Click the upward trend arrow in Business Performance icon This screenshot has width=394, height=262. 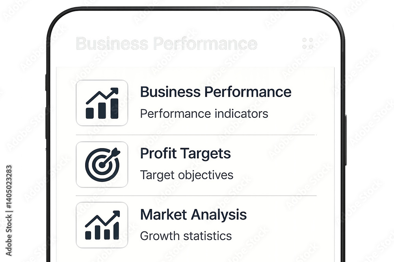coord(102,96)
